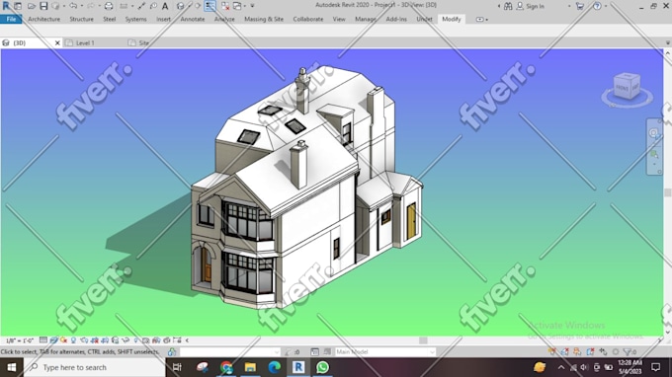The height and width of the screenshot is (377, 672).
Task: Select the Measure Between Two References tool
Action: (x=124, y=6)
